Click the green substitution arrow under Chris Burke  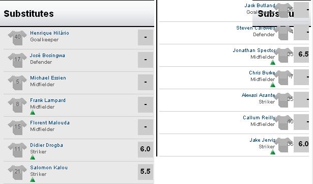point(273,85)
